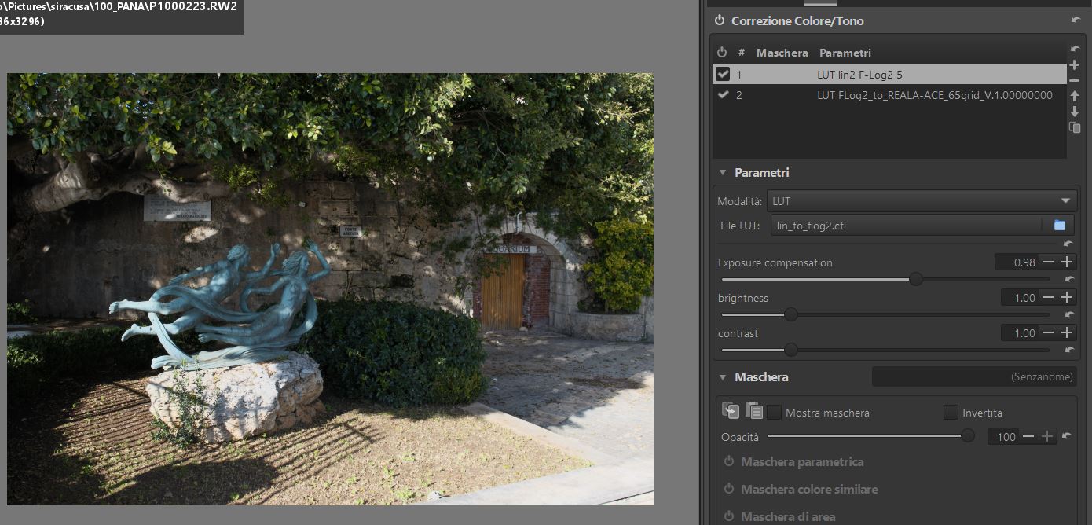Reset the Exposure compensation slider
This screenshot has width=1092, height=525.
pos(1068,279)
